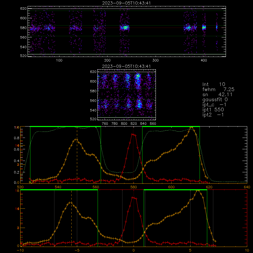Viewport: 253px width, 253px height.
Task: Click x-axis label 760 of middle image
Action: tap(105, 124)
